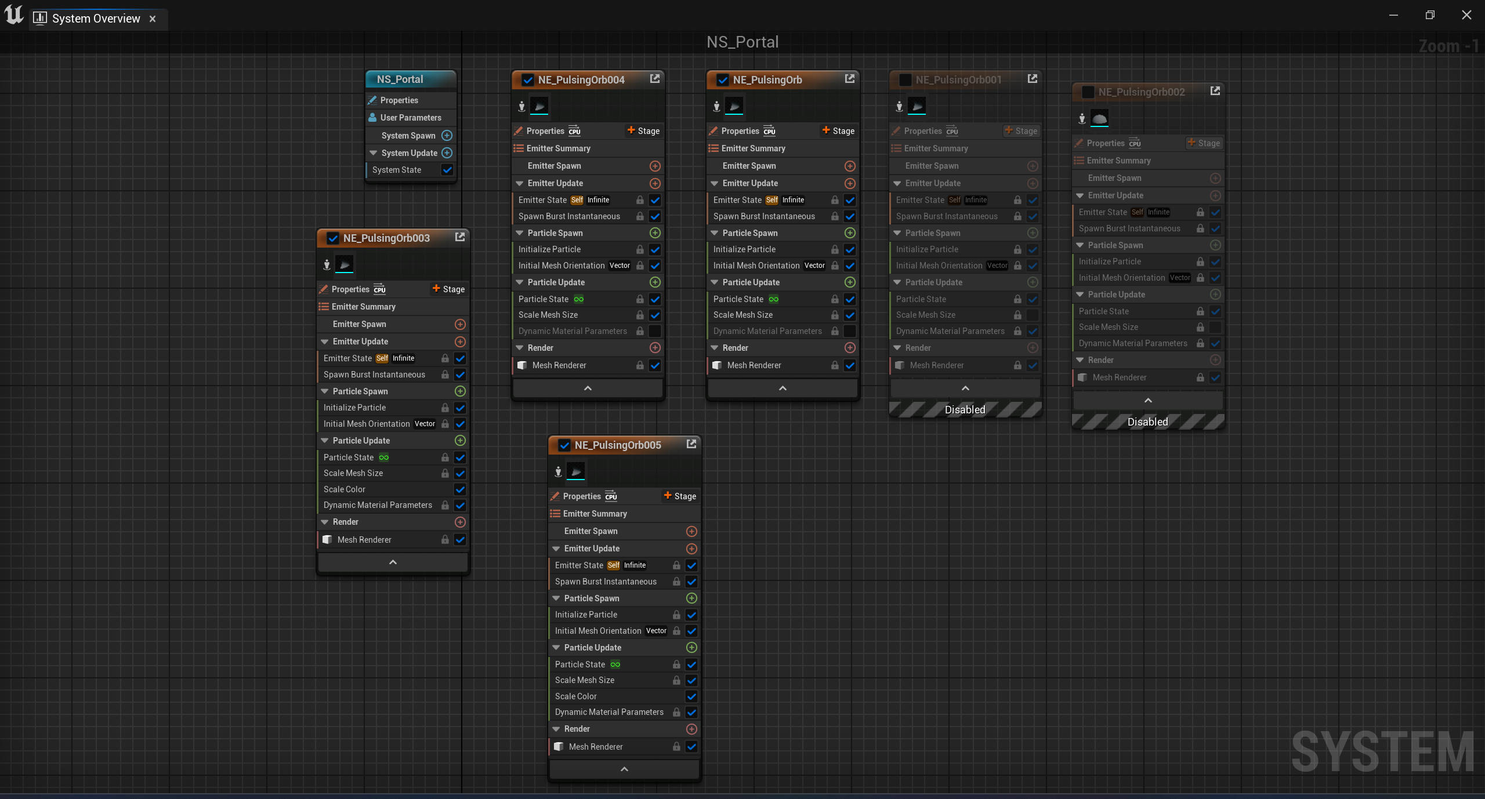Add module to NE_PulsingOrb004 Emitter Spawn
Screen dimensions: 1485x799
click(655, 166)
